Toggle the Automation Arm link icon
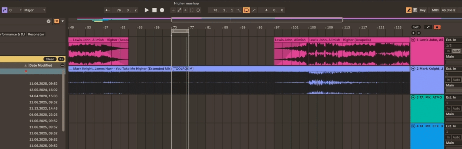The image size is (462, 149). (x=179, y=10)
